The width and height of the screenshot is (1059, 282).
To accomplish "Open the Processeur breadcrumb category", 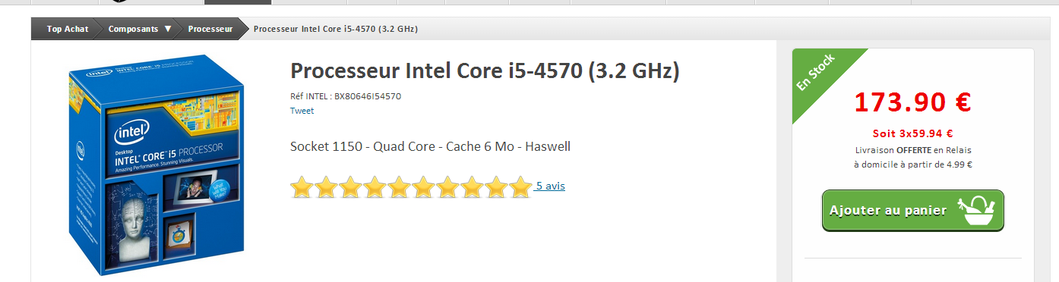I will [x=210, y=29].
